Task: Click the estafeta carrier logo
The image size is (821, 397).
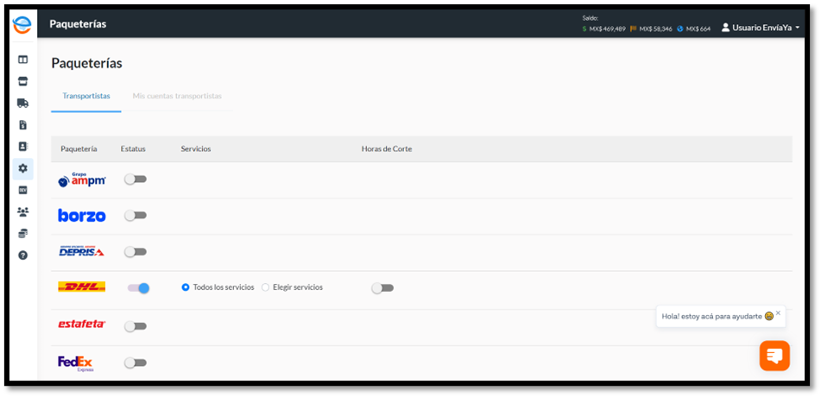Action: point(82,325)
